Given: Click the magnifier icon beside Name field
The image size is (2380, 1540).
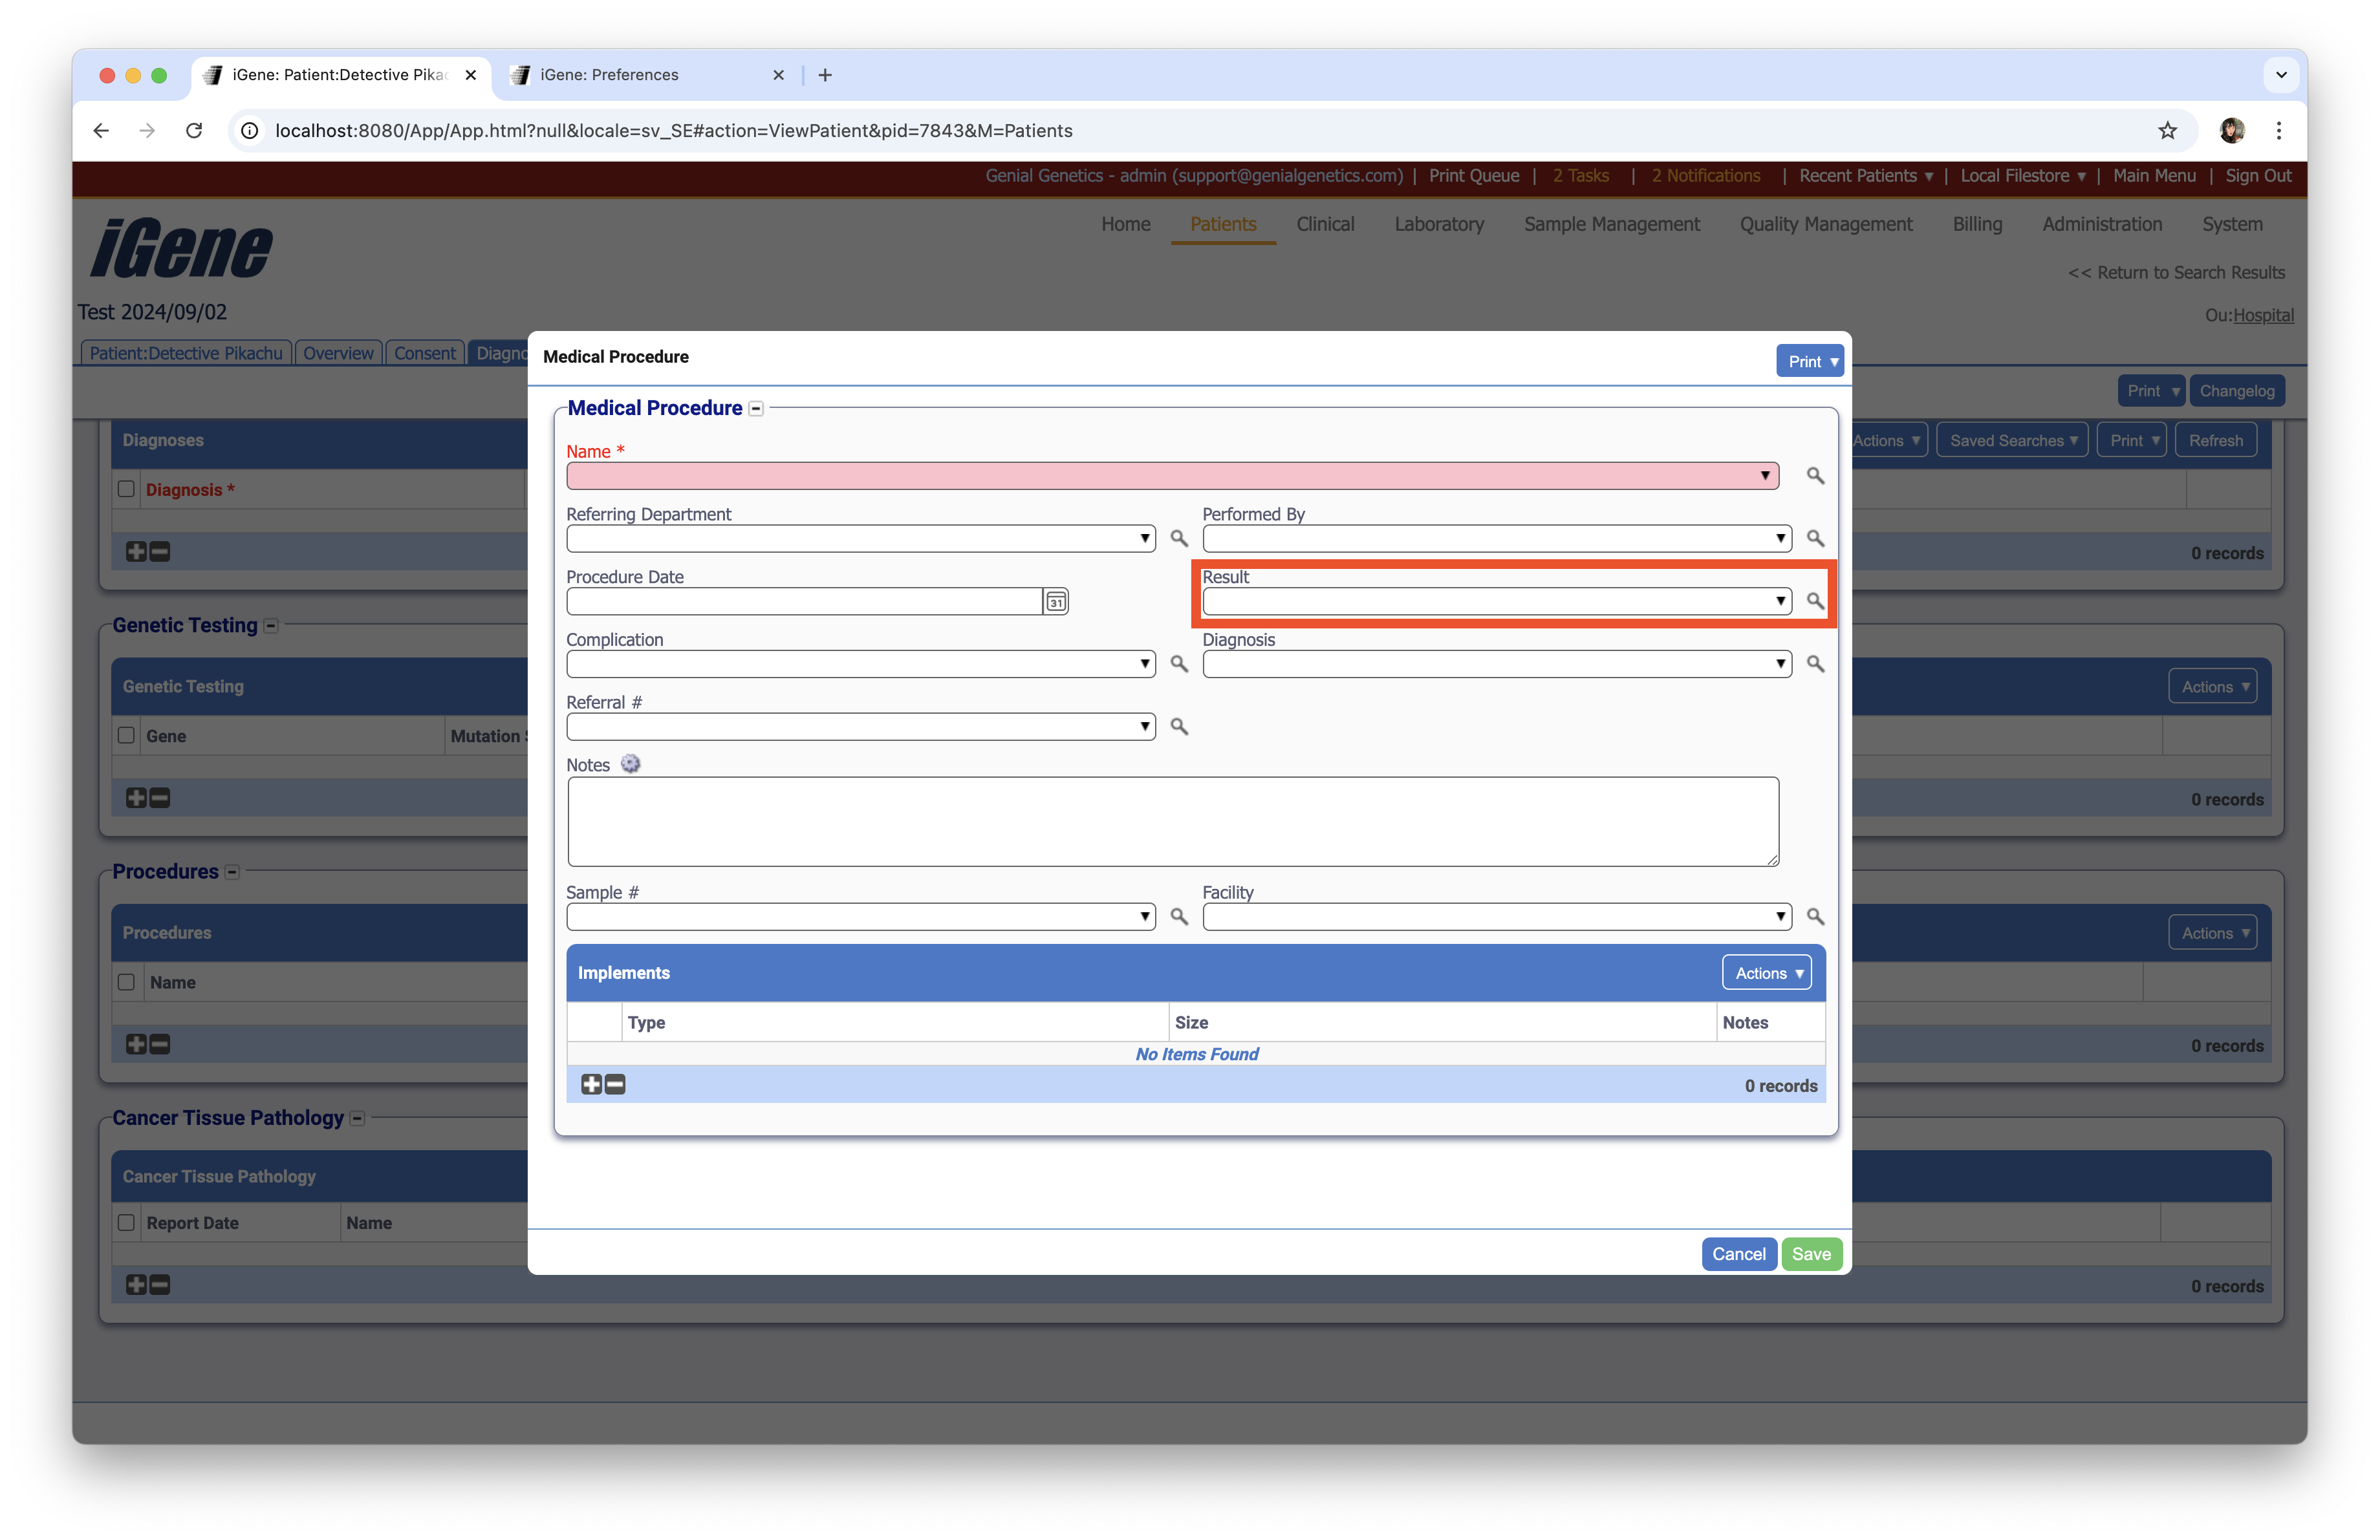Looking at the screenshot, I should pyautogui.click(x=1814, y=476).
